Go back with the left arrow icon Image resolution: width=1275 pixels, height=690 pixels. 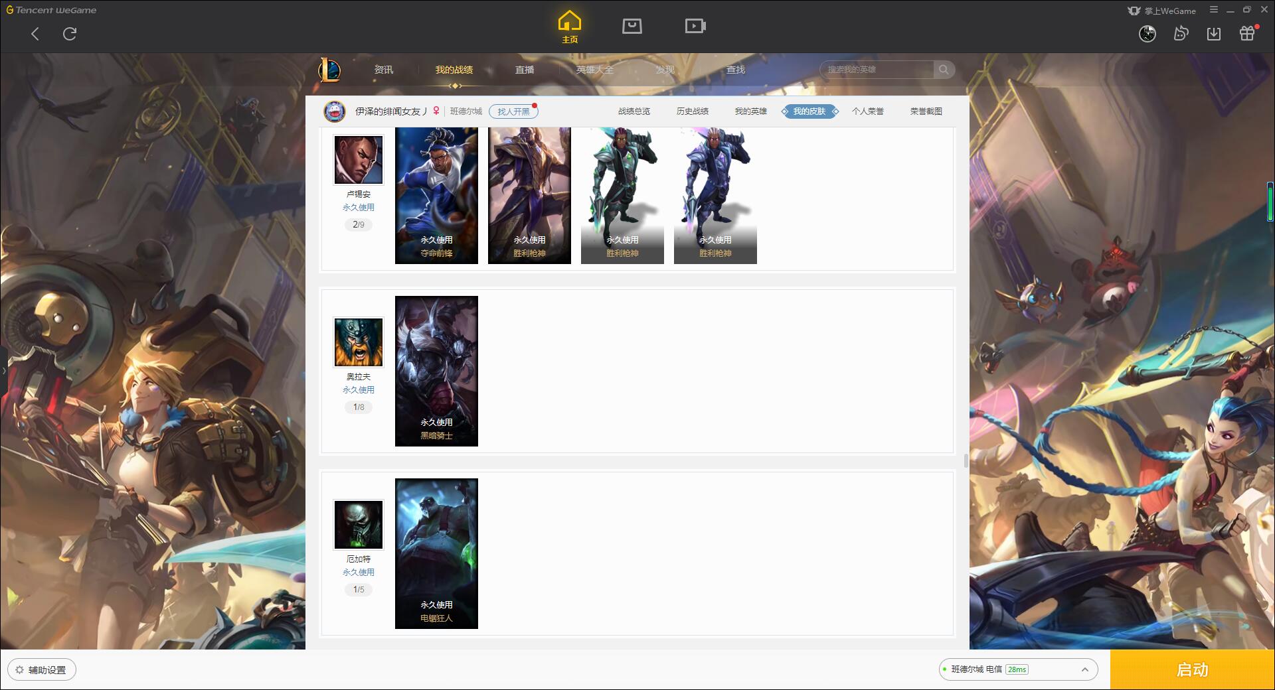point(35,34)
